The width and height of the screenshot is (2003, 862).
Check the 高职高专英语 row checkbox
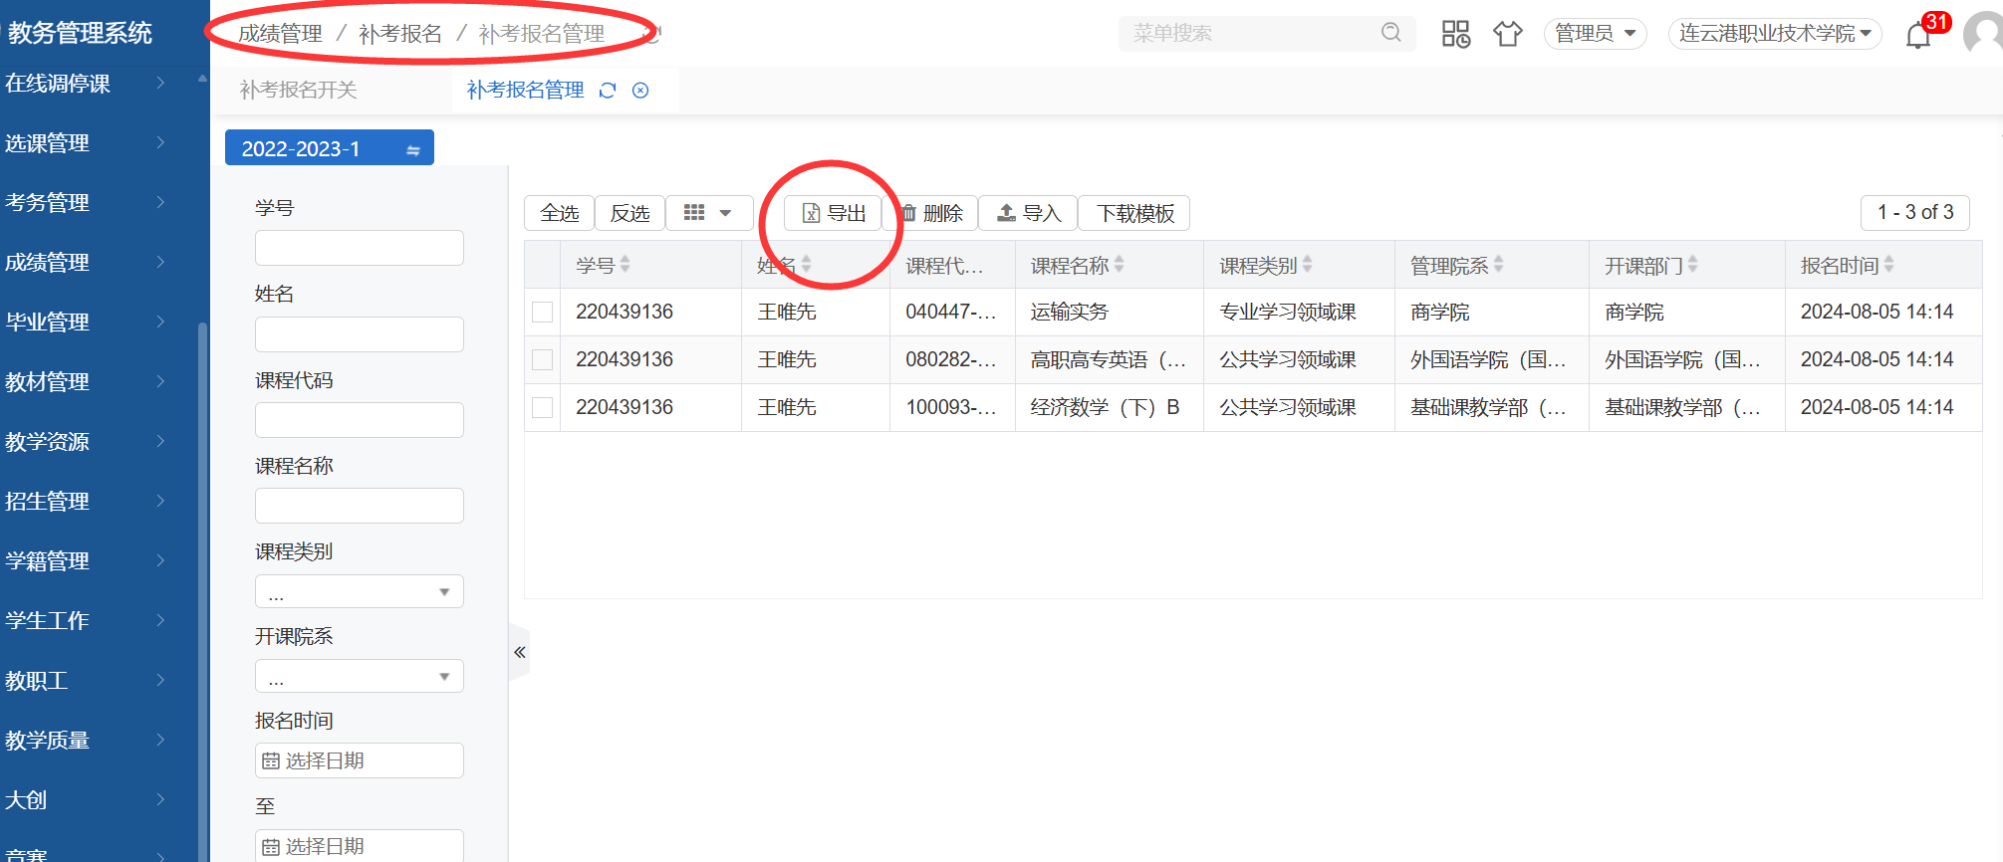[543, 360]
